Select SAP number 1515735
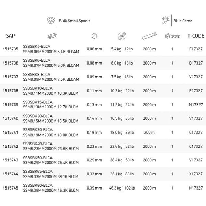Image resolution: width=206 pixels, height=206 pixels. point(11,49)
